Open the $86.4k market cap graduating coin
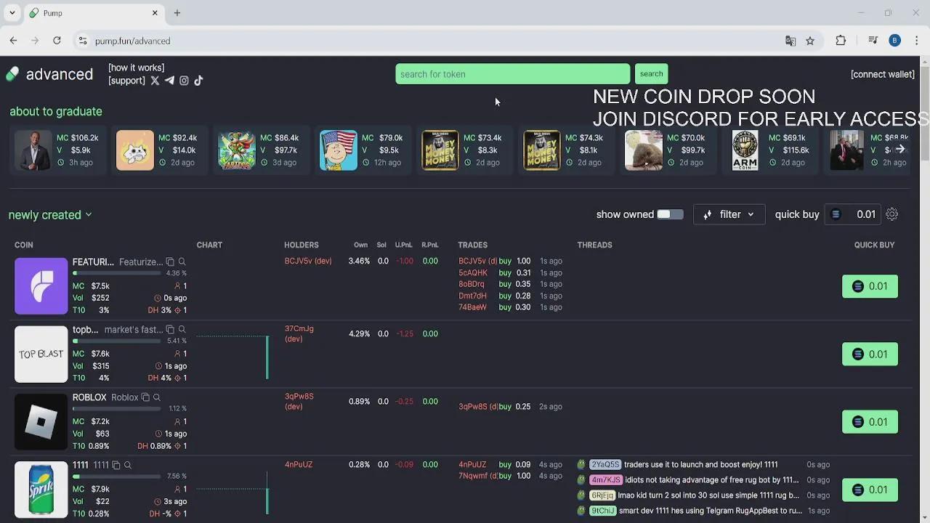 coord(262,150)
